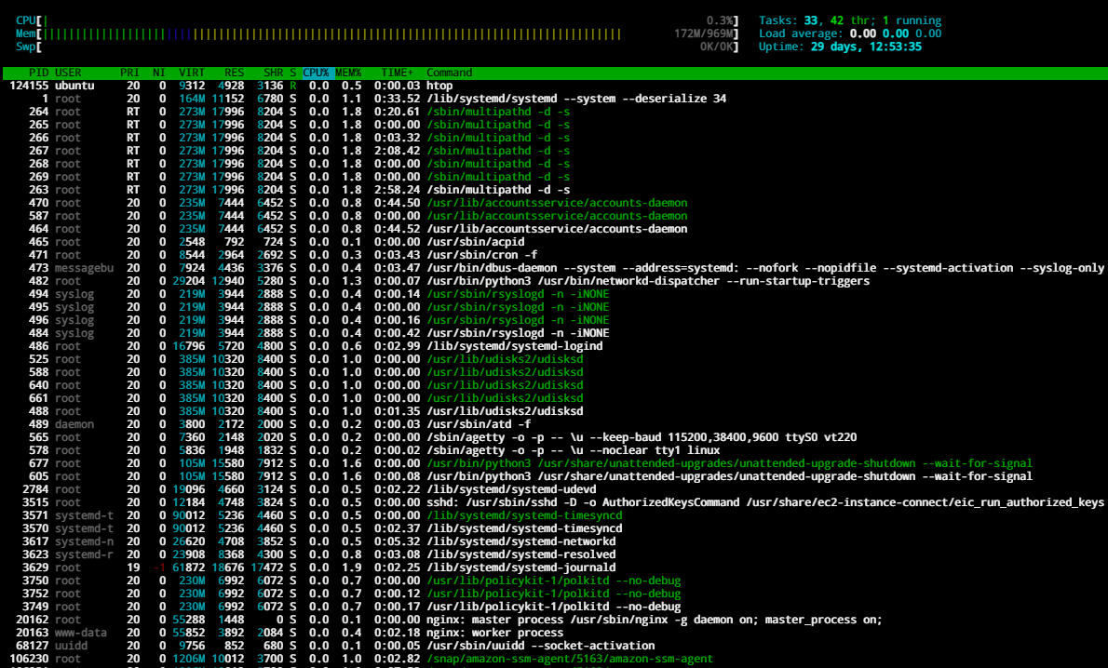This screenshot has width=1108, height=668.
Task: Sort by the TIME+ column header
Action: coord(398,73)
